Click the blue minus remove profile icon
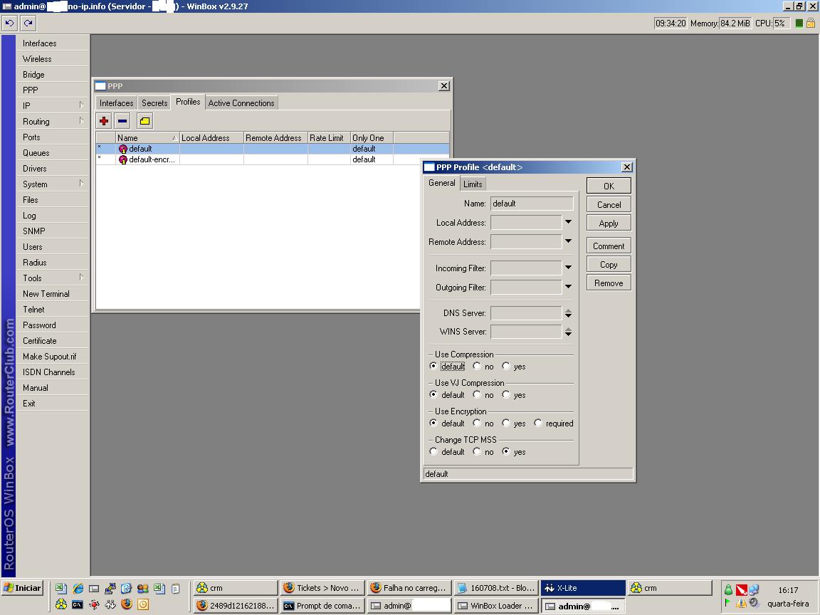Image resolution: width=820 pixels, height=615 pixels. pyautogui.click(x=122, y=121)
